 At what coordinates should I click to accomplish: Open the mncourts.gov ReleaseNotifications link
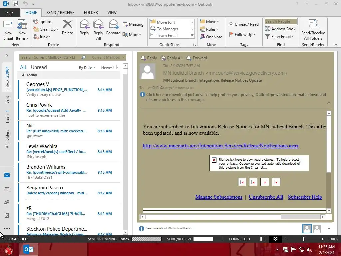(x=220, y=146)
